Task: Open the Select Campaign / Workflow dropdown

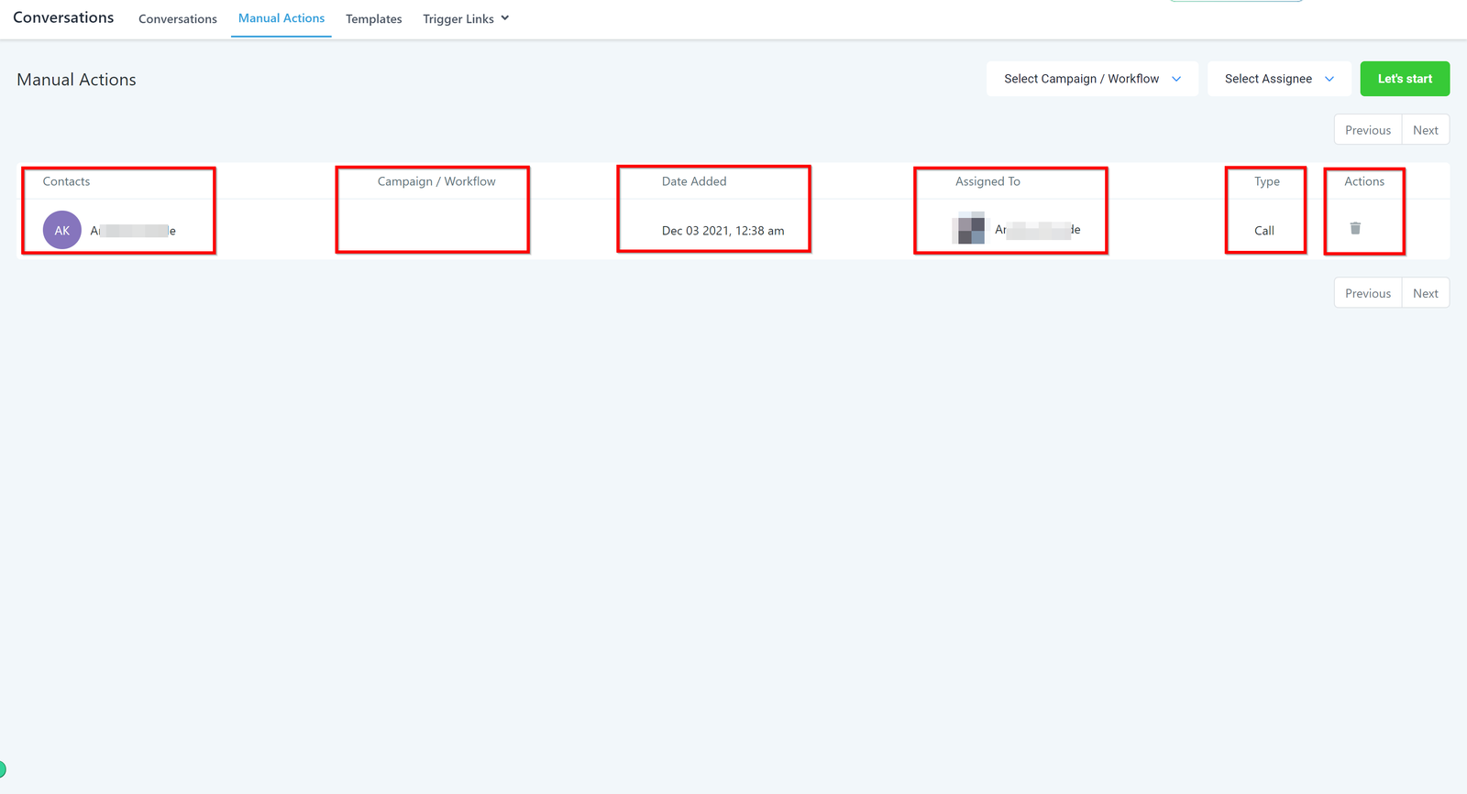Action: coord(1092,79)
